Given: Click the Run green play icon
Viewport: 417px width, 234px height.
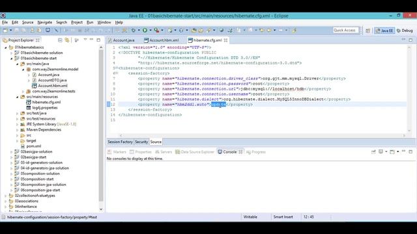Looking at the screenshot, I should (x=145, y=31).
